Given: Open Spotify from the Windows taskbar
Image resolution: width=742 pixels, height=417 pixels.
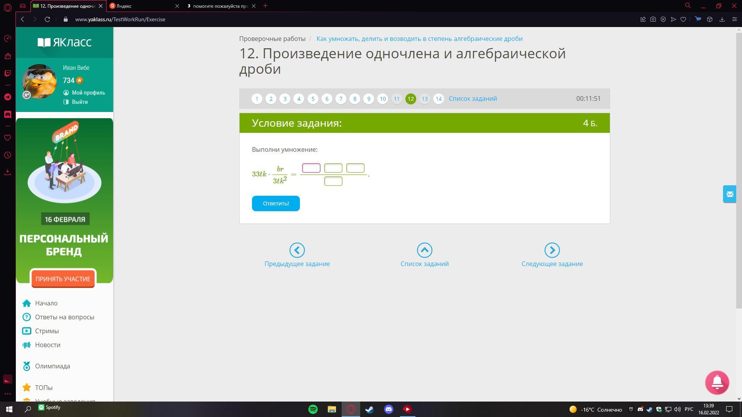Looking at the screenshot, I should click(313, 409).
